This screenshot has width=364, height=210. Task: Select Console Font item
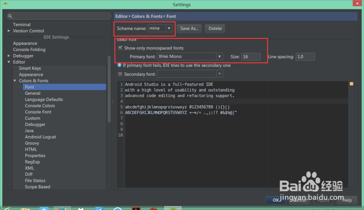38,112
